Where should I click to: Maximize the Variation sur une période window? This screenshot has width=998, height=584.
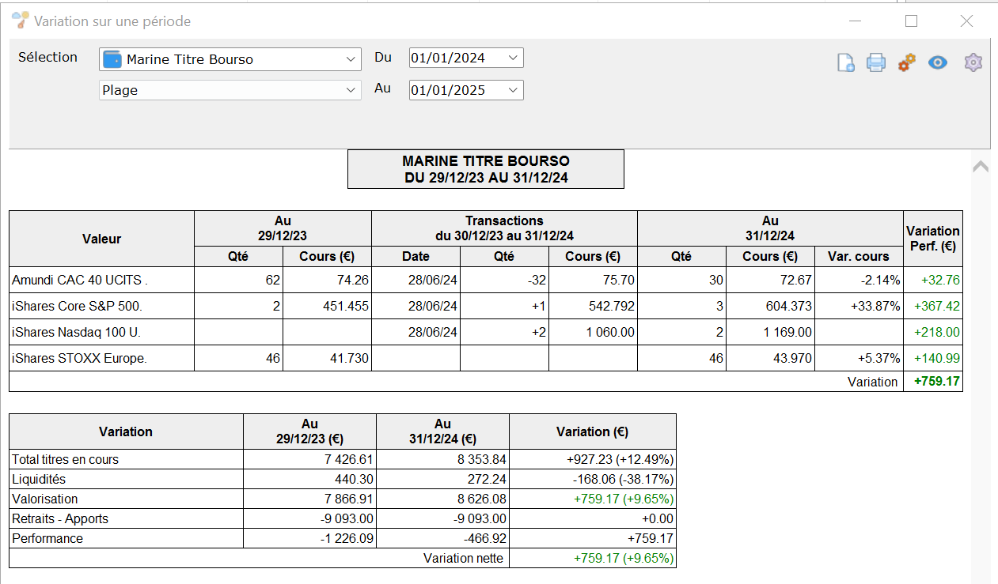[911, 21]
